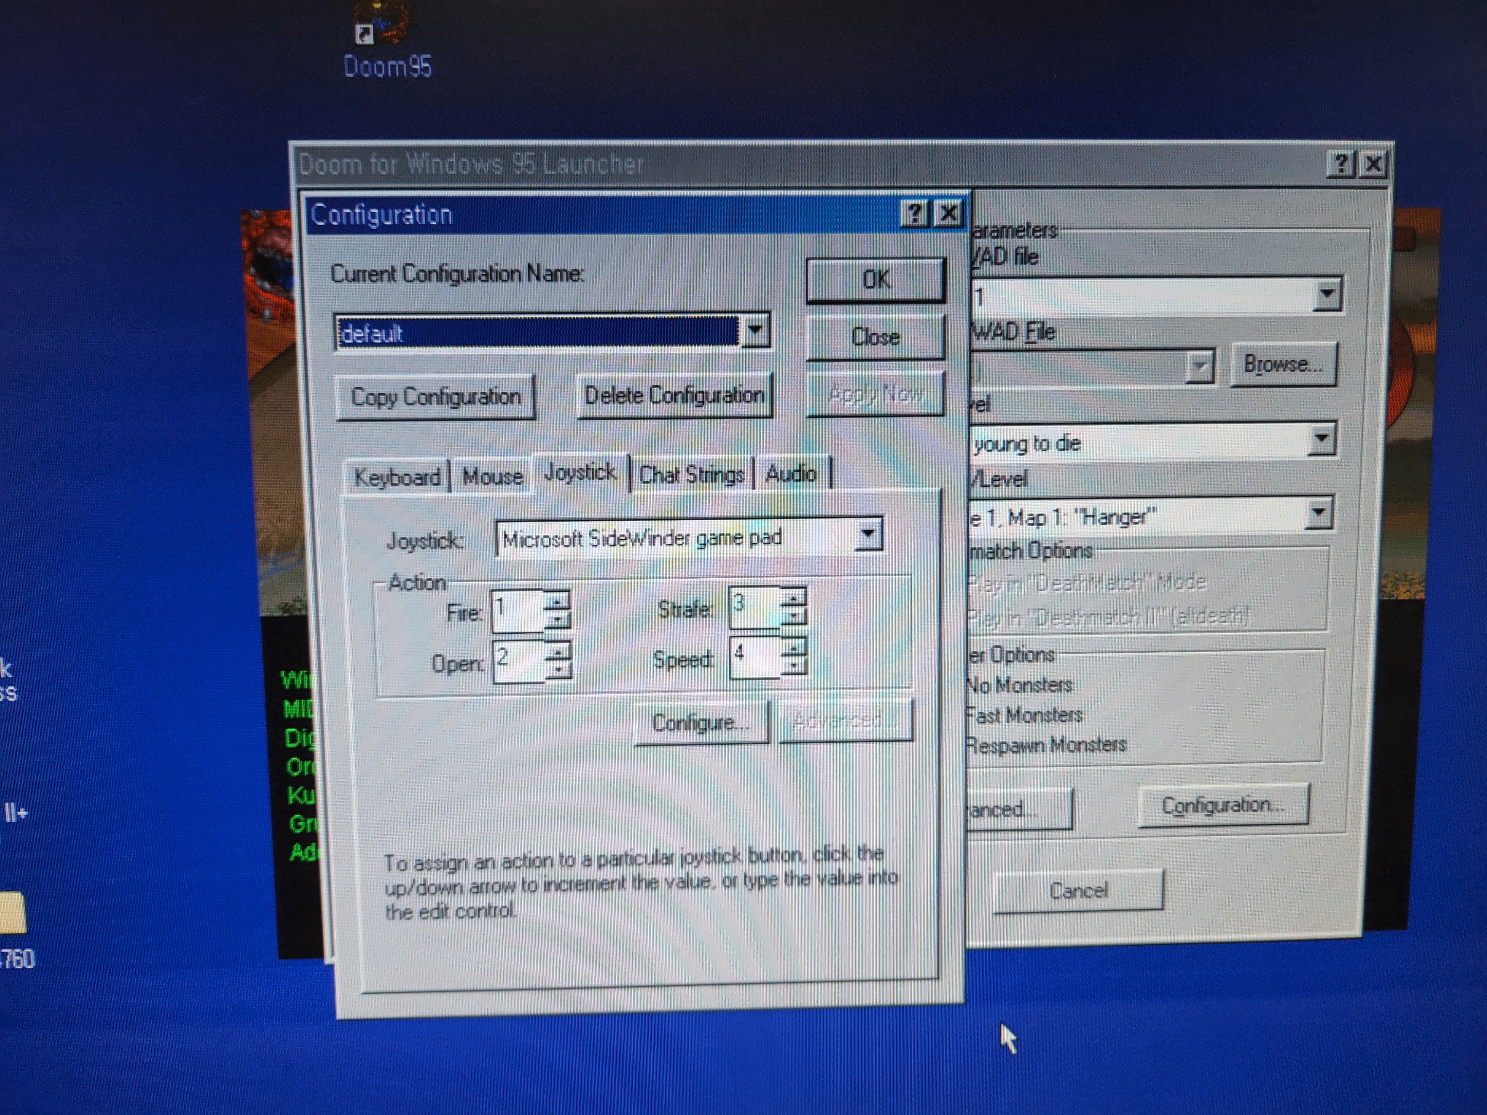Switch to the Audio tab
Screen dimensions: 1487x1115
pos(791,474)
